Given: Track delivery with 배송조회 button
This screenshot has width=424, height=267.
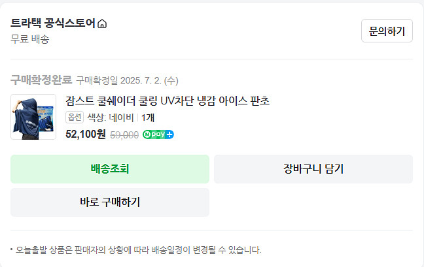Looking at the screenshot, I should click(x=110, y=169).
